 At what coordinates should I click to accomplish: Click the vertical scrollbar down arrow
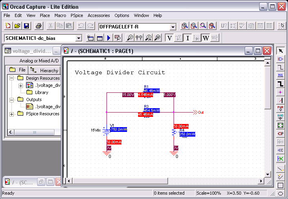(x=267, y=175)
